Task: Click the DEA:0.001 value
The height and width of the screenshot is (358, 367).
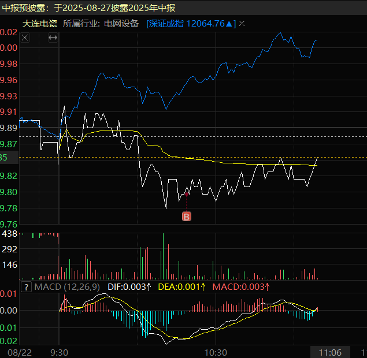Action: point(181,287)
